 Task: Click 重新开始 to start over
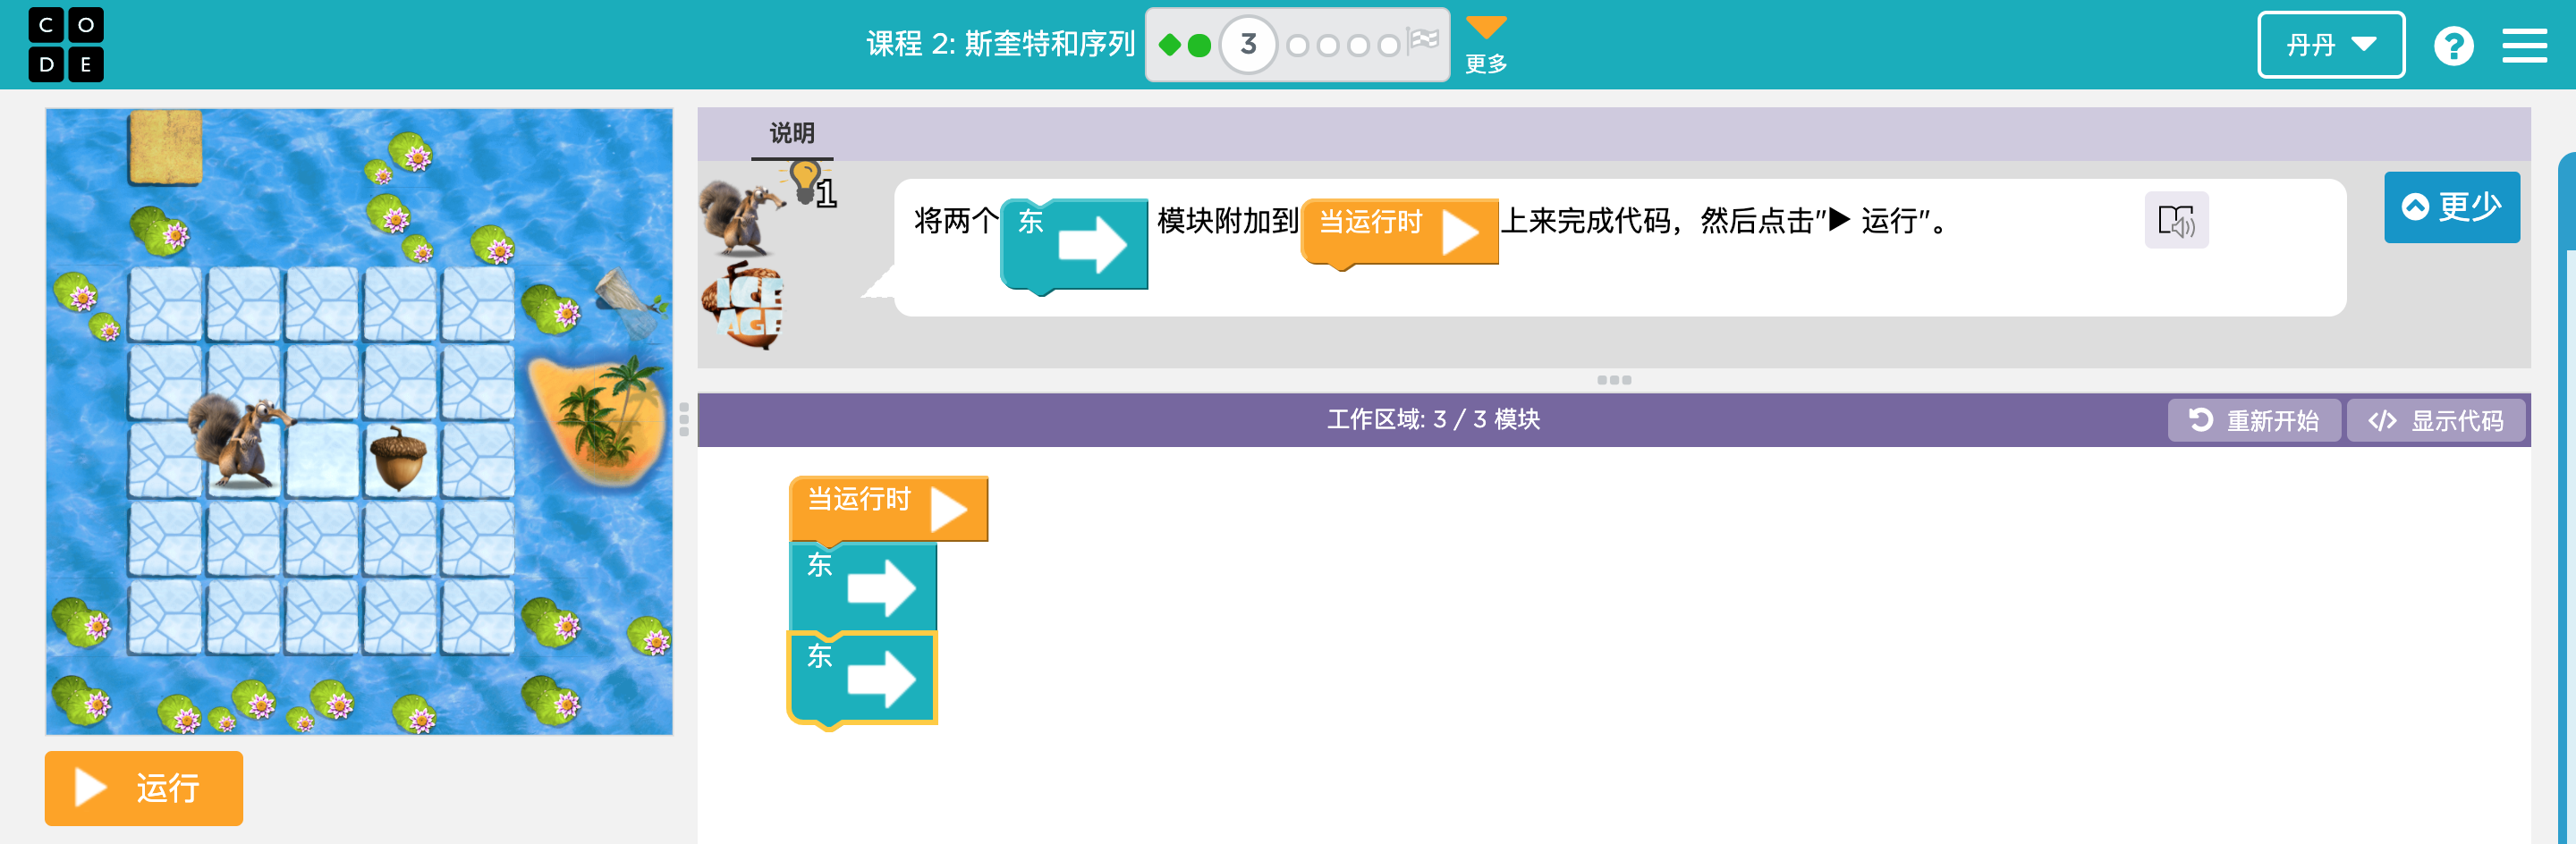[2254, 420]
